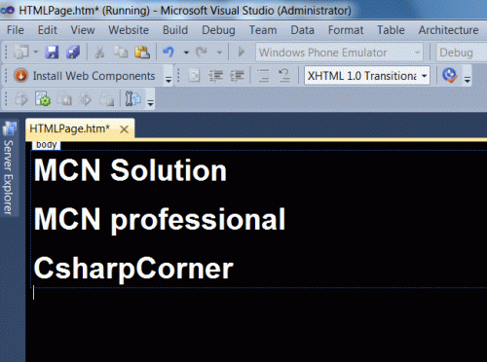This screenshot has height=362, width=487.
Task: Click the Cut scissors icon
Action: (x=99, y=52)
